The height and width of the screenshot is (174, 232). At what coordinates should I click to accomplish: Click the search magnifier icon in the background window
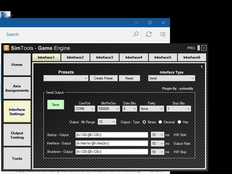[x=135, y=34]
